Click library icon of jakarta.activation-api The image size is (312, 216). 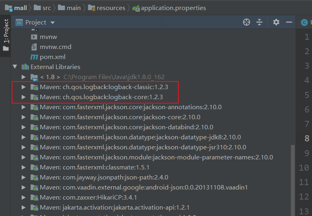tap(34, 208)
